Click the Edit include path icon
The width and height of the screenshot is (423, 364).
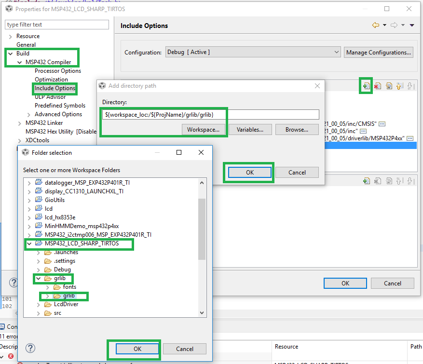tap(389, 86)
